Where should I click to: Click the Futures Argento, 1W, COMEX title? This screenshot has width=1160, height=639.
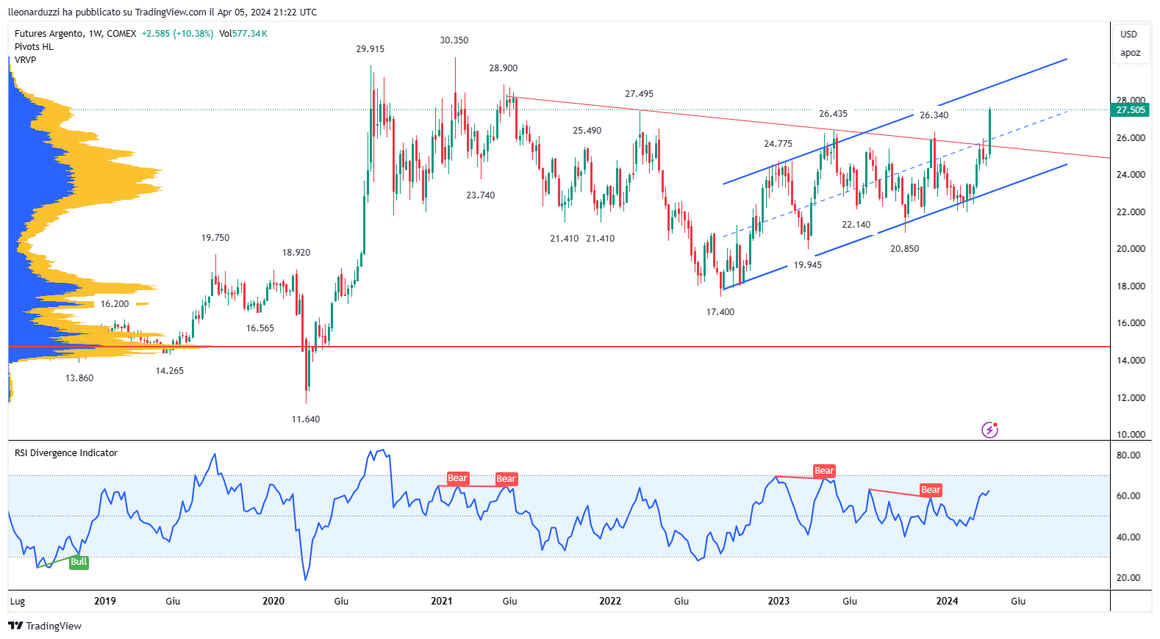pyautogui.click(x=76, y=34)
